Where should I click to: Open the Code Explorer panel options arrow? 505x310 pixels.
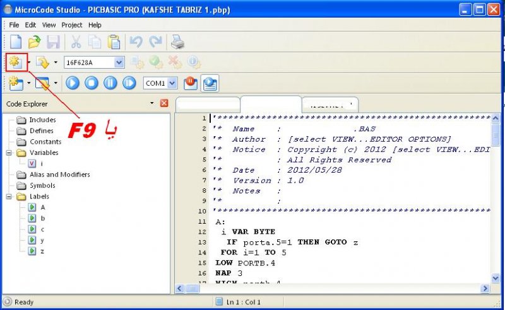click(x=151, y=103)
